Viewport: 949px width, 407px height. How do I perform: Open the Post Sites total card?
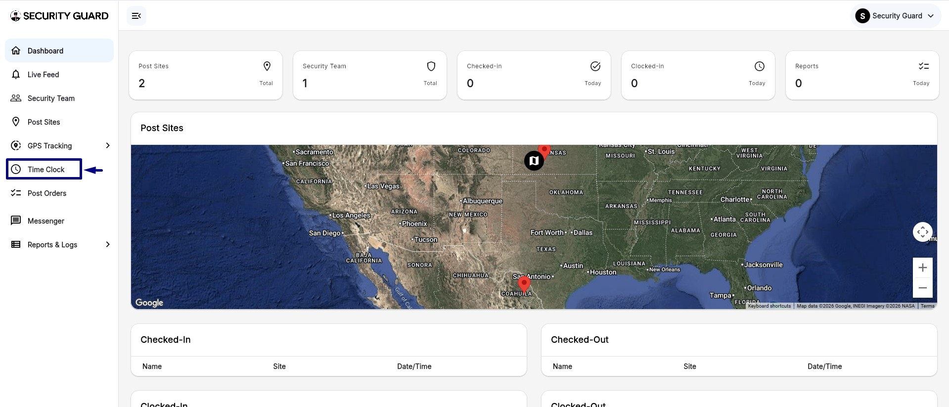click(206, 75)
